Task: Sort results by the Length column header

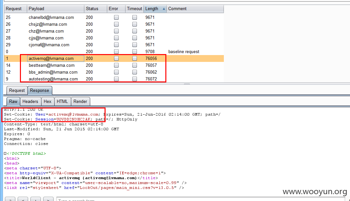Action: pyautogui.click(x=155, y=9)
